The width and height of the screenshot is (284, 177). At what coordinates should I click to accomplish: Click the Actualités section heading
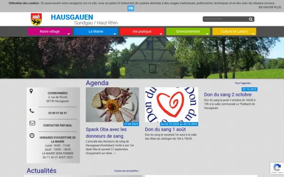(x=42, y=171)
